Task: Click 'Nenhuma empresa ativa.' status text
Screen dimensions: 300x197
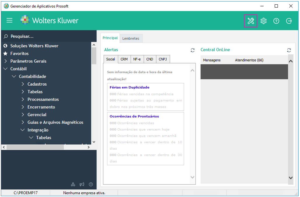Action: pyautogui.click(x=84, y=193)
